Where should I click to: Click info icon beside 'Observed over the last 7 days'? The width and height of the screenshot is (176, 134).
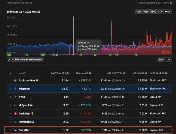pos(171,3)
